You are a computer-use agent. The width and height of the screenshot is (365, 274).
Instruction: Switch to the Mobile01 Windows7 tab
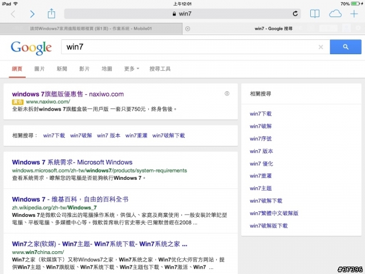91,29
